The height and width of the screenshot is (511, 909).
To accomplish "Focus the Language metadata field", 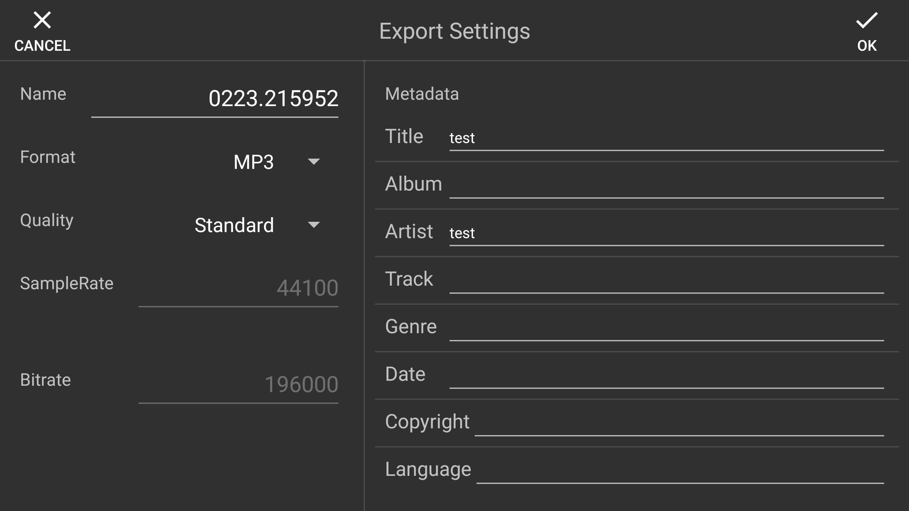I will 680,471.
